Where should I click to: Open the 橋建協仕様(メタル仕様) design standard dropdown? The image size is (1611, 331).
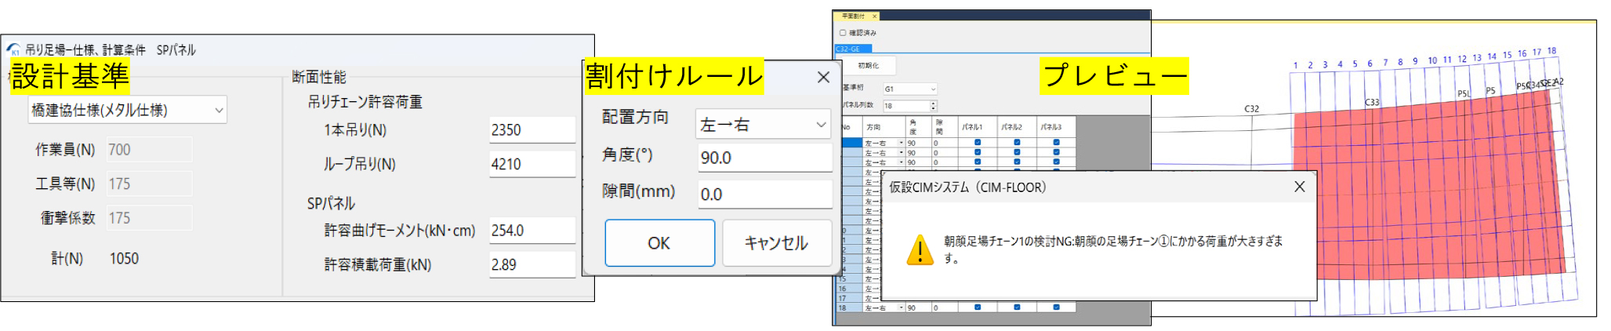127,111
